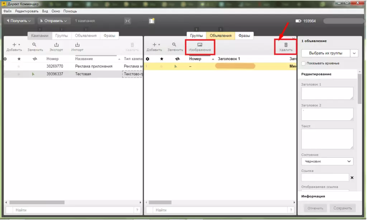Click the Отменить button

[315, 208]
